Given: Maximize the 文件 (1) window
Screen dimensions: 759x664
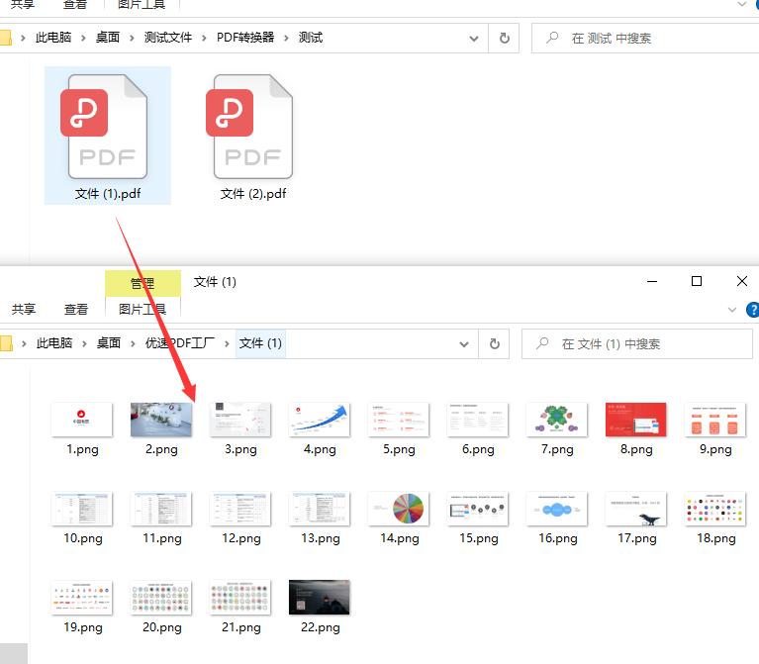Looking at the screenshot, I should coord(697,281).
